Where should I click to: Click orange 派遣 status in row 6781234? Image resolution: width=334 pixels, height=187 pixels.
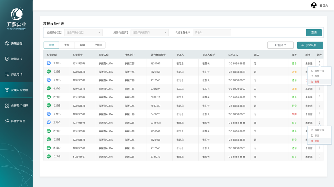(x=294, y=89)
